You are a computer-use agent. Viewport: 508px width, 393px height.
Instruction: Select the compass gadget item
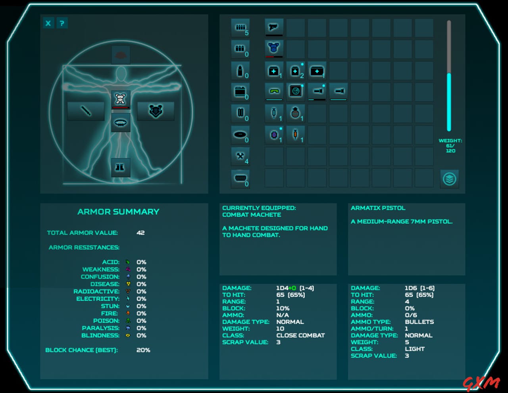pyautogui.click(x=296, y=91)
